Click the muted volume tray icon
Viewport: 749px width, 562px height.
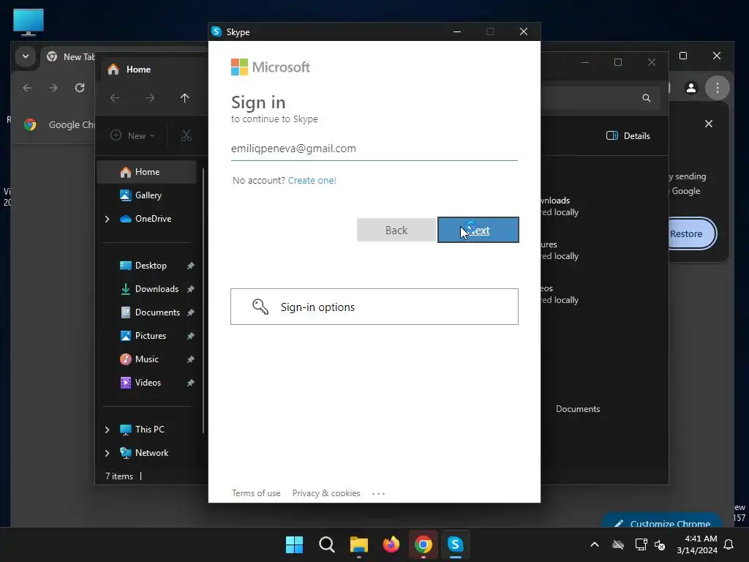pyautogui.click(x=660, y=544)
